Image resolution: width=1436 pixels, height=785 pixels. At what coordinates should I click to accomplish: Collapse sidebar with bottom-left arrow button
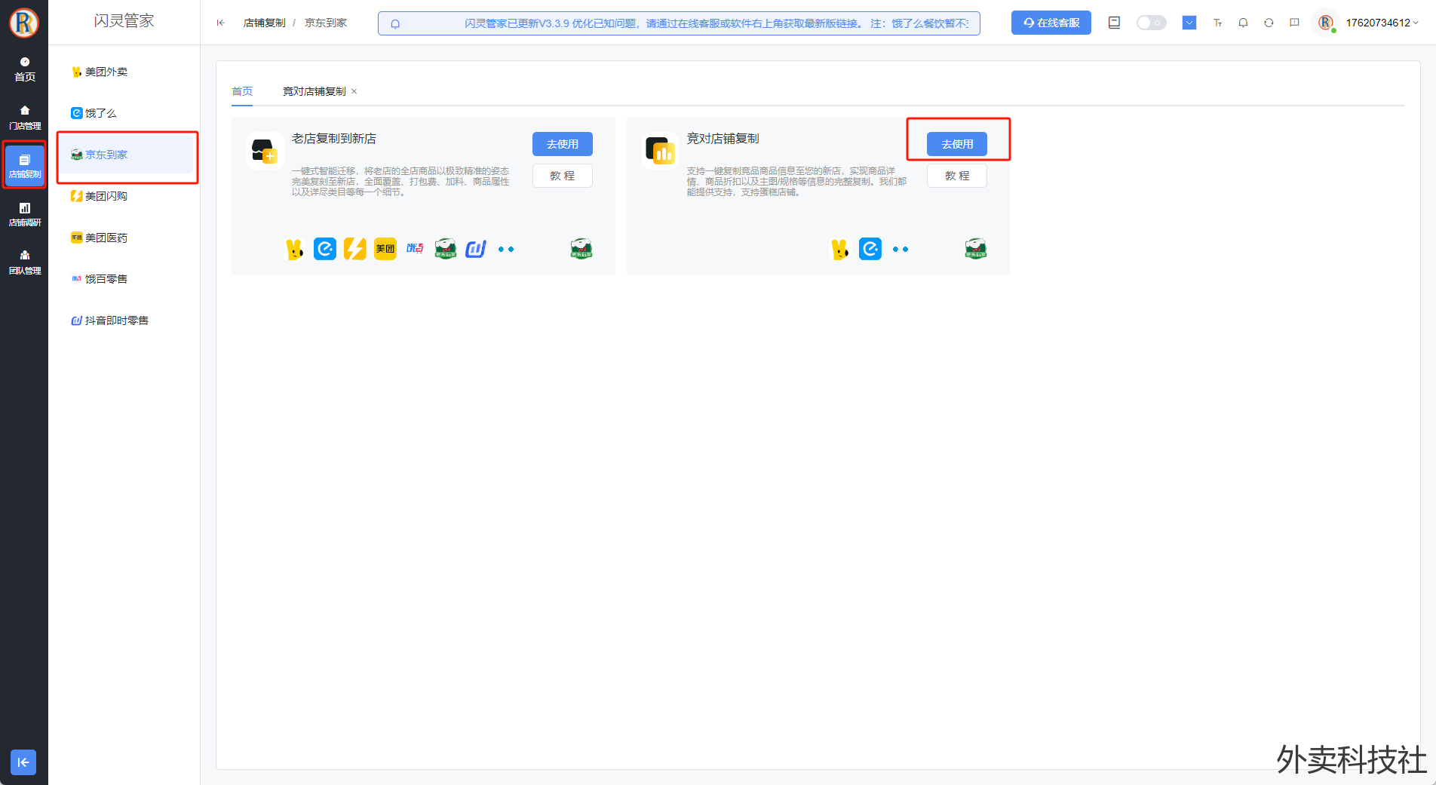click(x=23, y=762)
